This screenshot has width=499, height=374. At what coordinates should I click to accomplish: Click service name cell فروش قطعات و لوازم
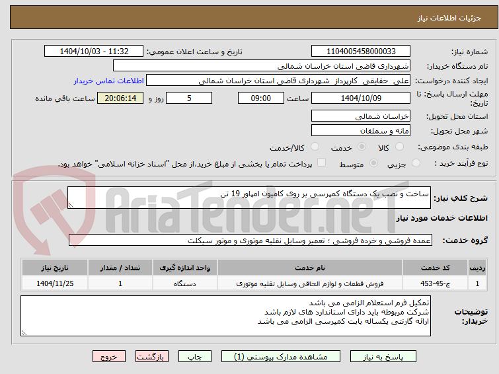[310, 283]
